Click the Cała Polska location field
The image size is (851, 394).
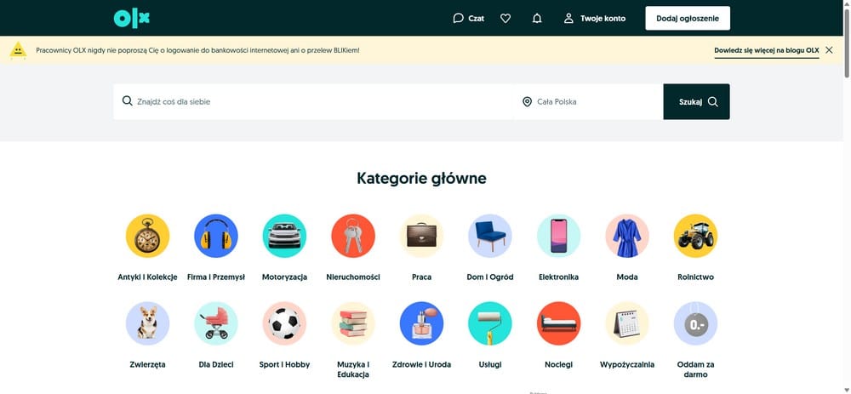click(x=589, y=101)
